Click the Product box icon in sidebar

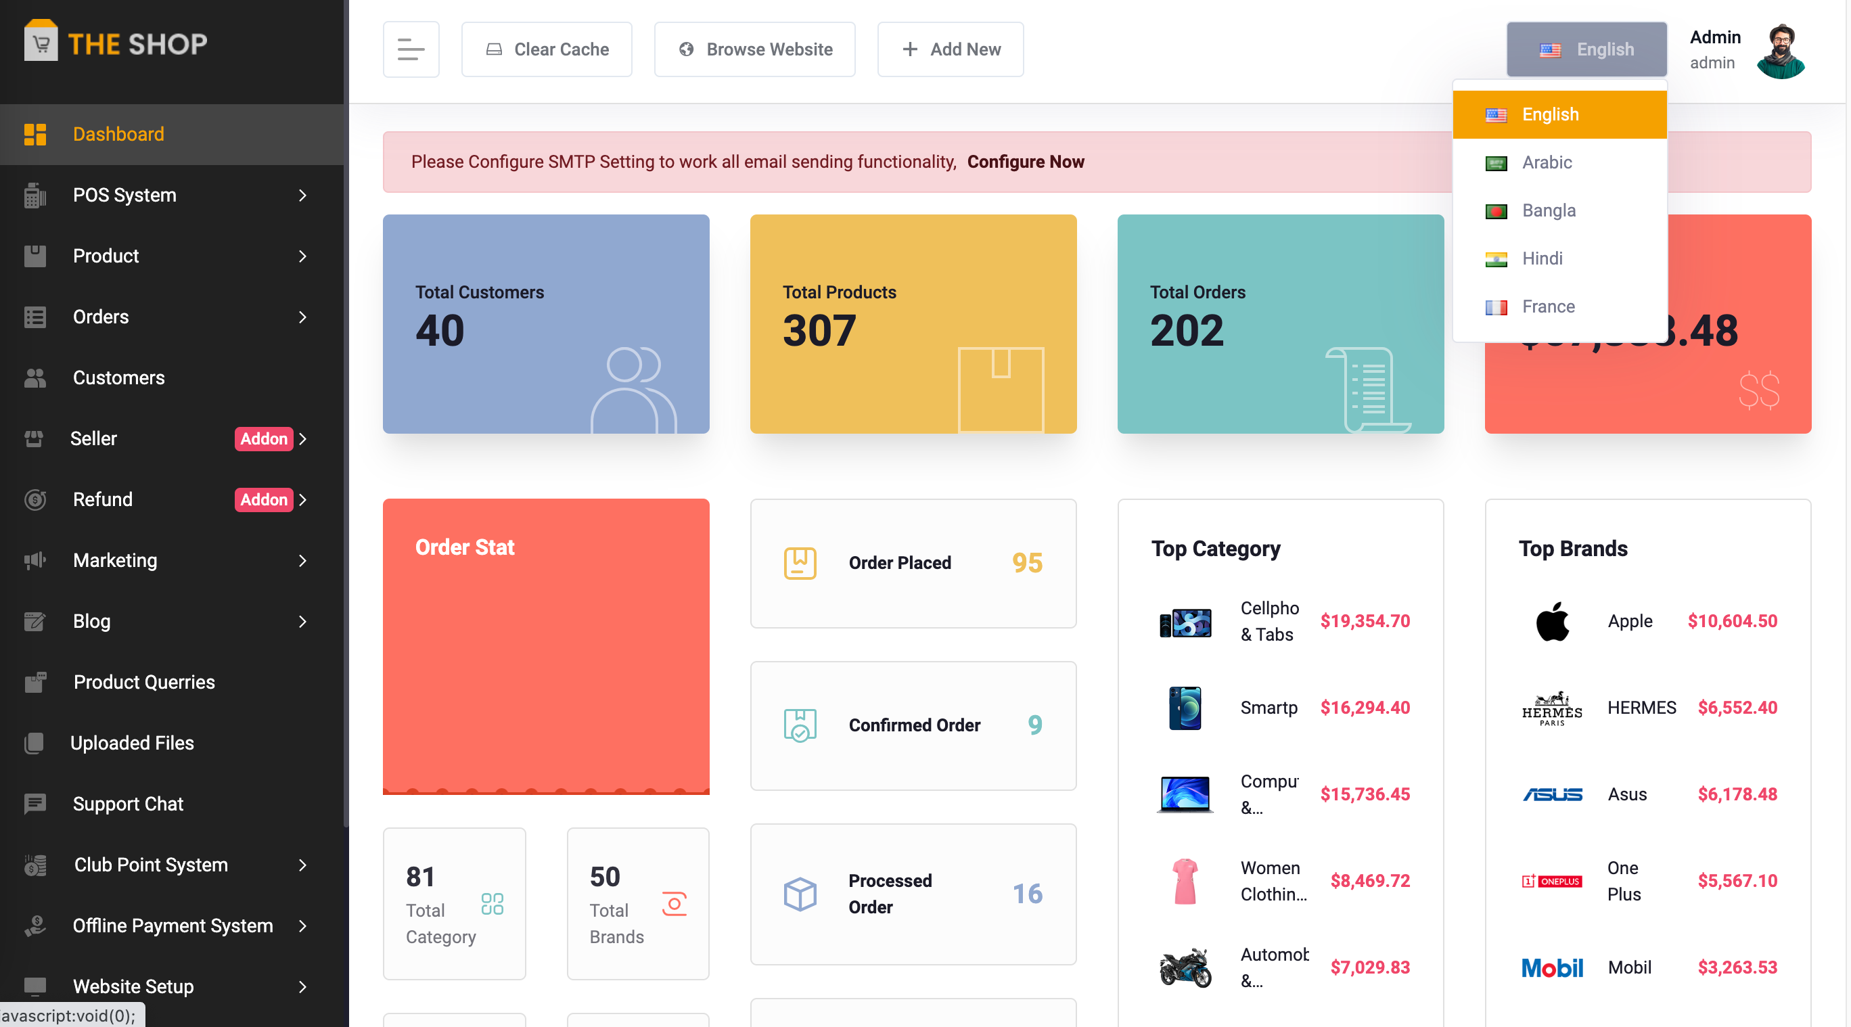coord(35,256)
